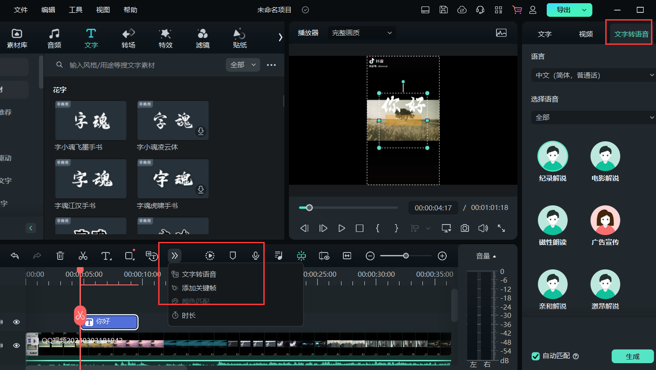
Task: Toggle the 自动匹配 checkbox
Action: [x=536, y=356]
